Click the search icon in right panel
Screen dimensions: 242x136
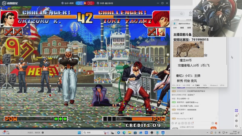(x=181, y=14)
